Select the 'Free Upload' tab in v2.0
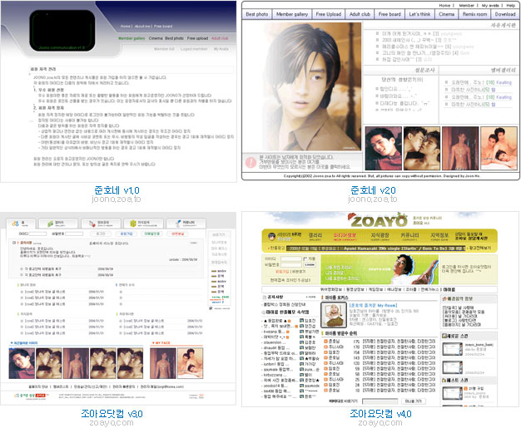The width and height of the screenshot is (521, 428). pyautogui.click(x=342, y=14)
